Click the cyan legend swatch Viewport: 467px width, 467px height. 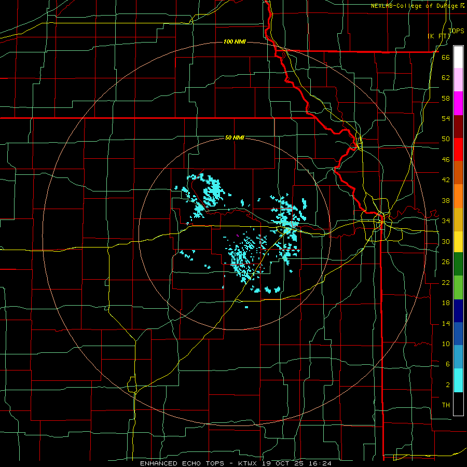tap(458, 380)
